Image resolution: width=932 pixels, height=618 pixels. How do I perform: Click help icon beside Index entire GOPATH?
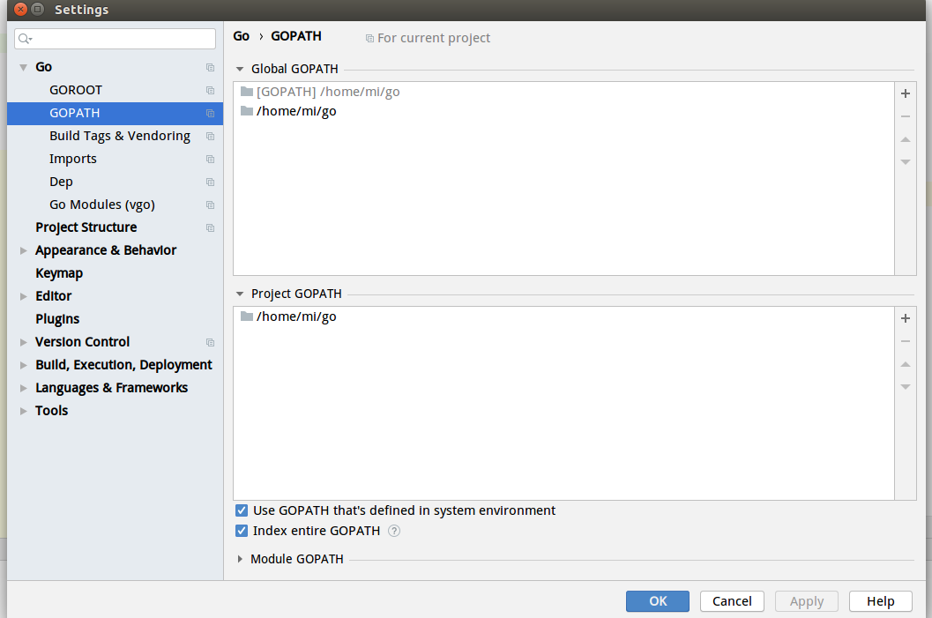tap(394, 531)
